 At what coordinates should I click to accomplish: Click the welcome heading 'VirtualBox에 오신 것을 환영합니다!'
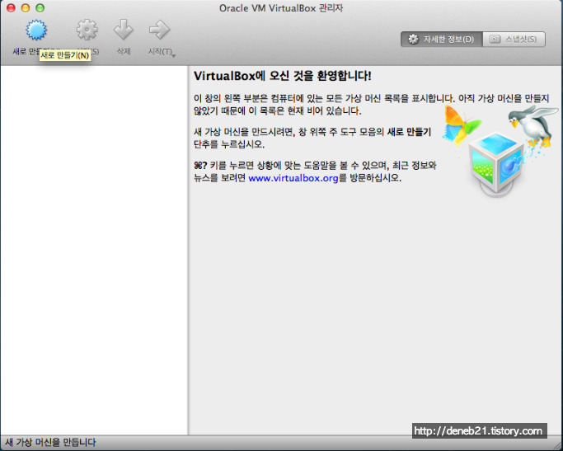tap(283, 76)
